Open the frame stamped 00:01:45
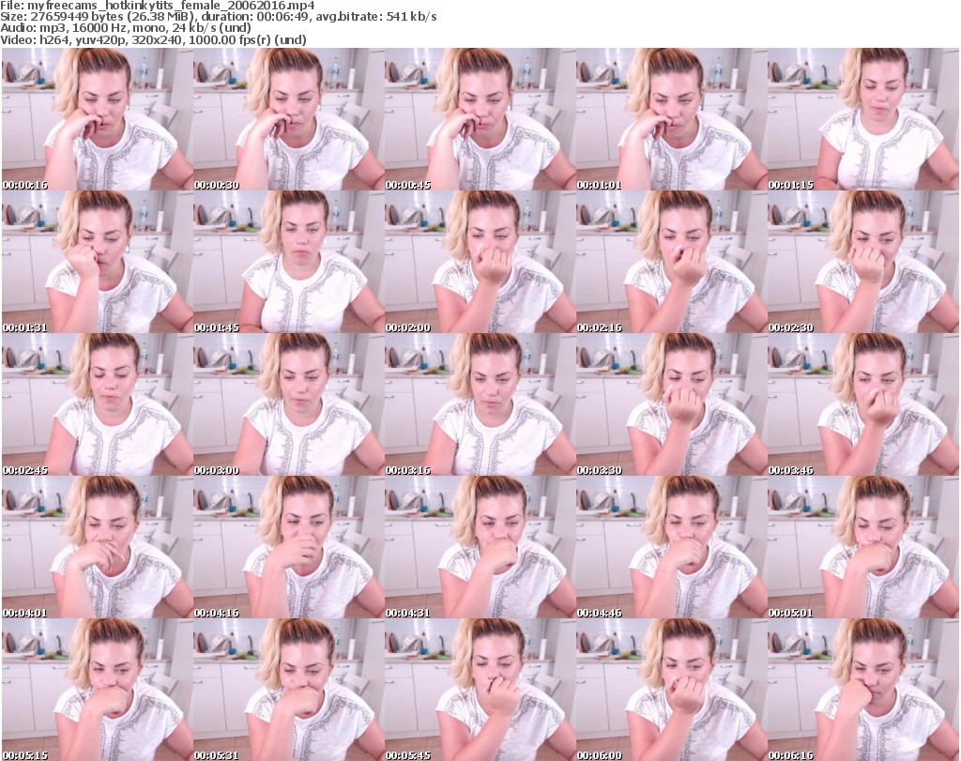This screenshot has width=961, height=761. tap(289, 262)
